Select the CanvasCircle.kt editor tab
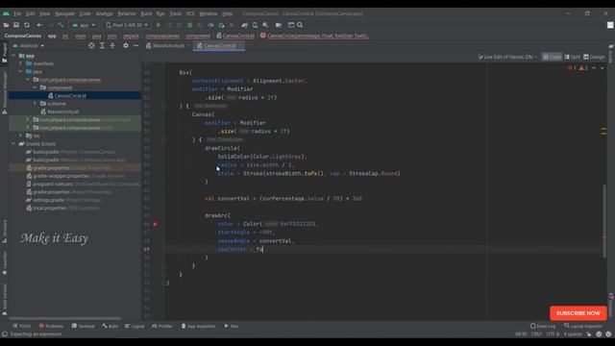The height and width of the screenshot is (346, 615). click(x=220, y=46)
